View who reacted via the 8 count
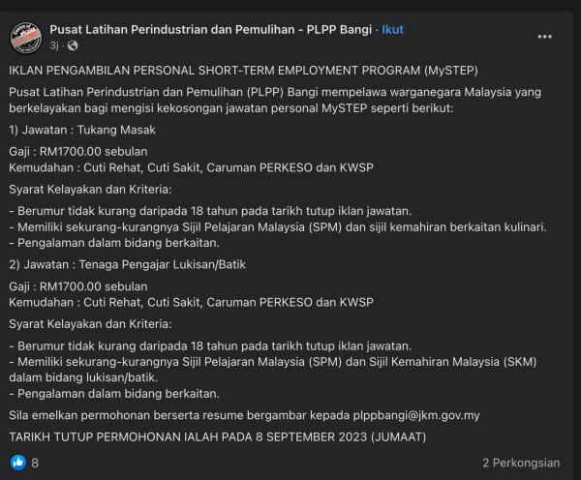This screenshot has height=480, width=581. (35, 463)
